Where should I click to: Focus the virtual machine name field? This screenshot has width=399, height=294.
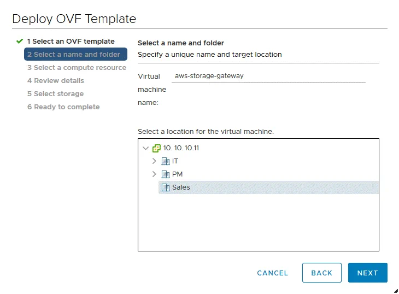pos(268,77)
